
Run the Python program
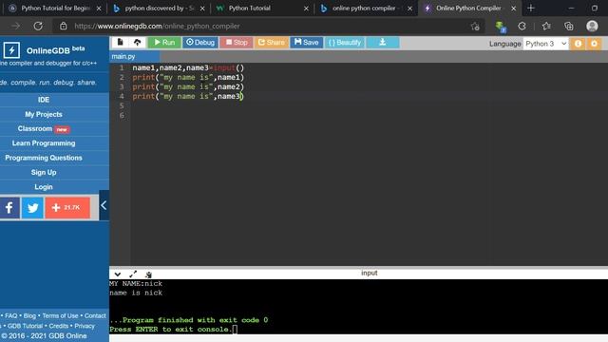(164, 42)
